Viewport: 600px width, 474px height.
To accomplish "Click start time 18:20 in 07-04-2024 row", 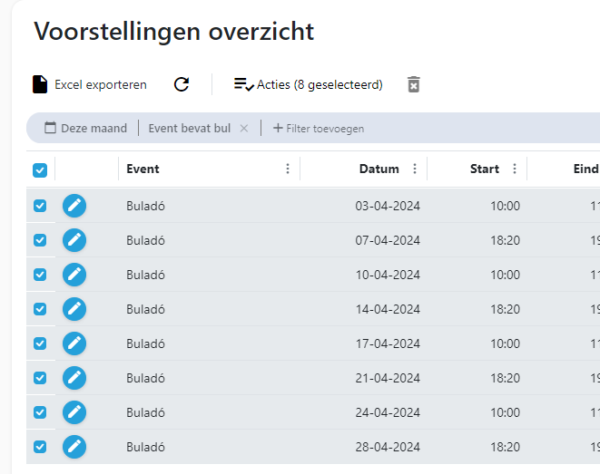I will [505, 240].
